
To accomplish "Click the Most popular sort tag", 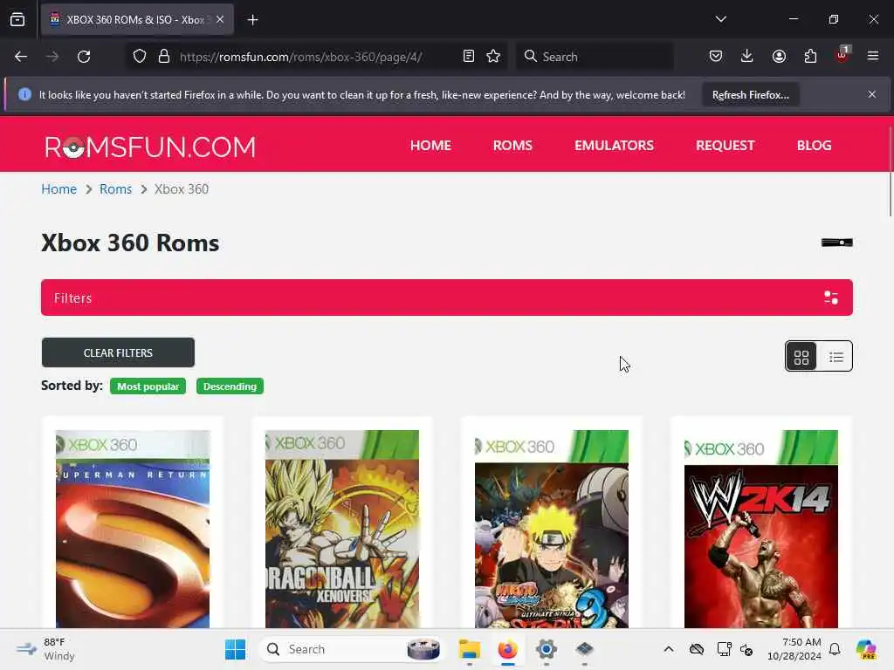I will 148,386.
